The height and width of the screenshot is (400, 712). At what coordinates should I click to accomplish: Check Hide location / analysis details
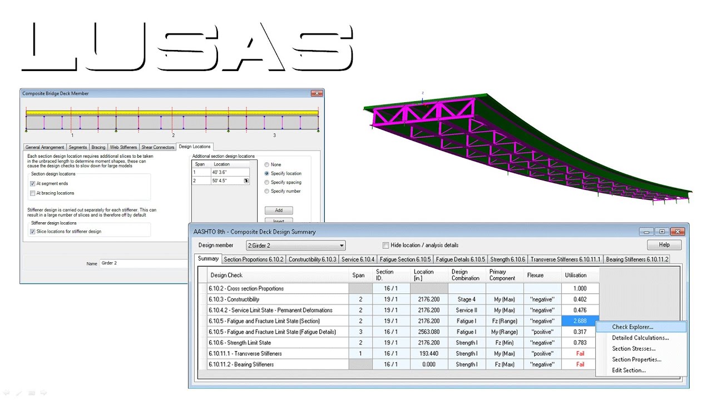(385, 245)
